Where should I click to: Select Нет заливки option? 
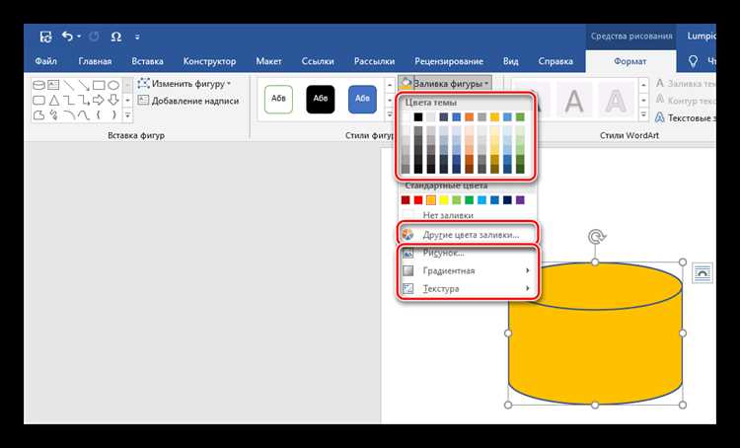[x=448, y=215]
